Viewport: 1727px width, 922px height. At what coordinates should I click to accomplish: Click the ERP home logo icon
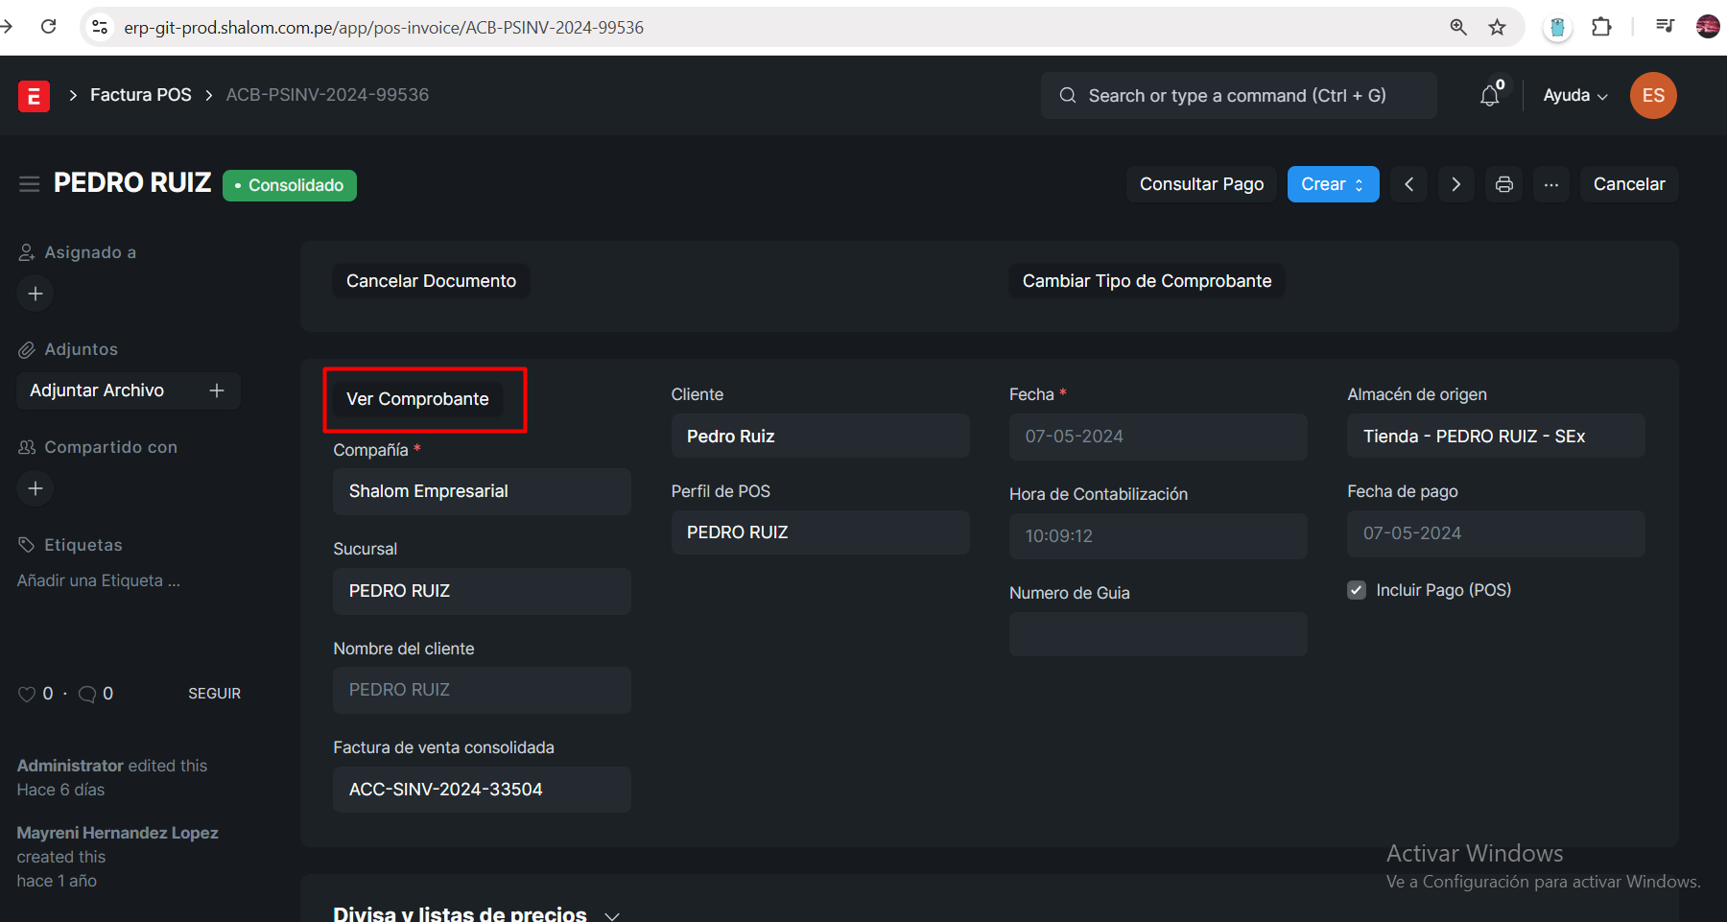34,96
